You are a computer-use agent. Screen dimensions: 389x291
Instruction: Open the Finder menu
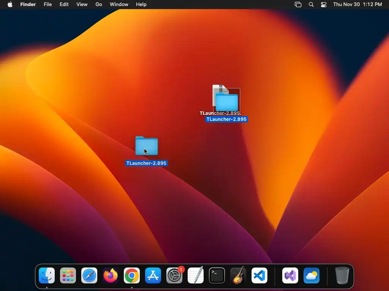[28, 5]
